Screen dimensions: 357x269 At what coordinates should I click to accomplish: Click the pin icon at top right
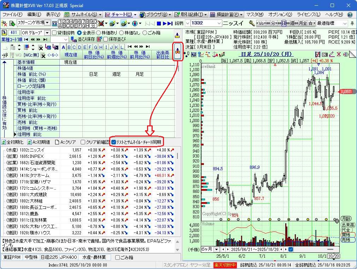[352, 23]
